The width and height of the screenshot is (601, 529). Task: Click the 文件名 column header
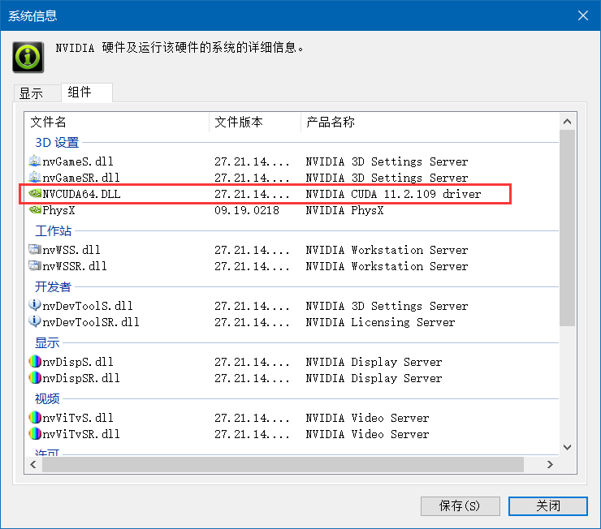pyautogui.click(x=117, y=122)
